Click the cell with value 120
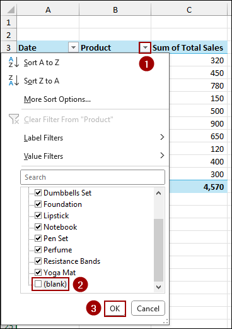 click(x=198, y=149)
